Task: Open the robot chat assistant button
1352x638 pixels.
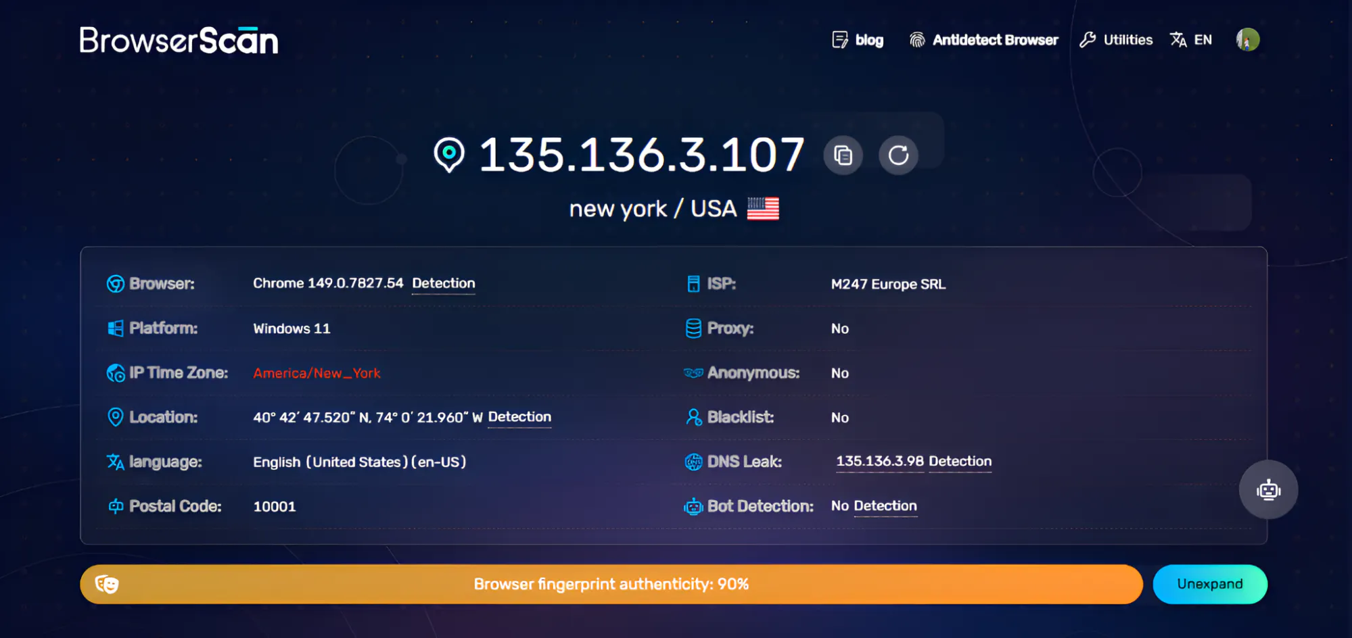Action: click(x=1269, y=489)
